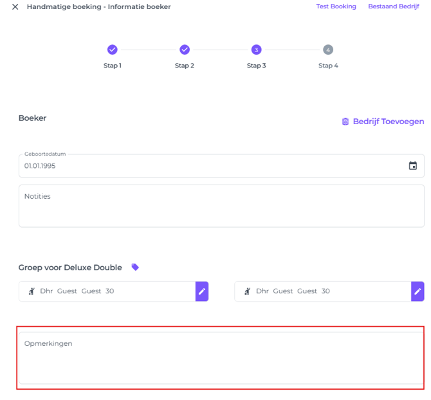Focus the Opmerkingen remarks text area

pyautogui.click(x=221, y=358)
